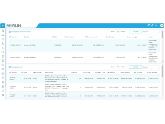Export Savings by Purchase Order to Excel
The width and height of the screenshot is (165, 124).
[135, 32]
